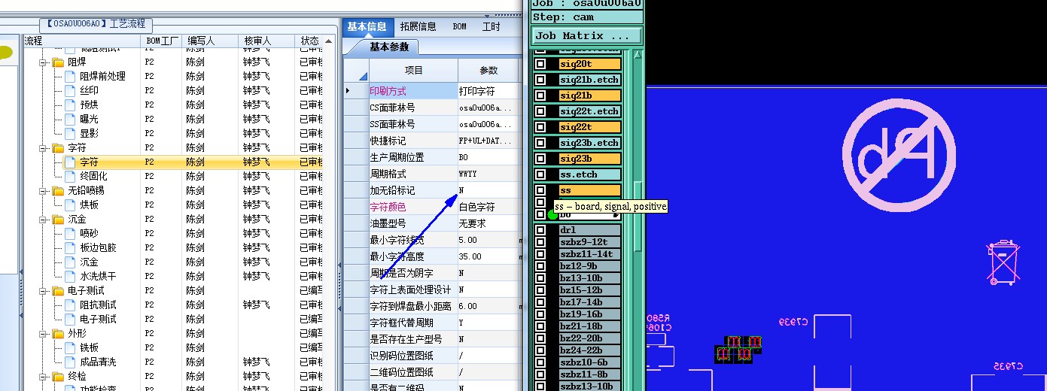
Task: Select the 基本参数 sub-tab
Action: 390,47
